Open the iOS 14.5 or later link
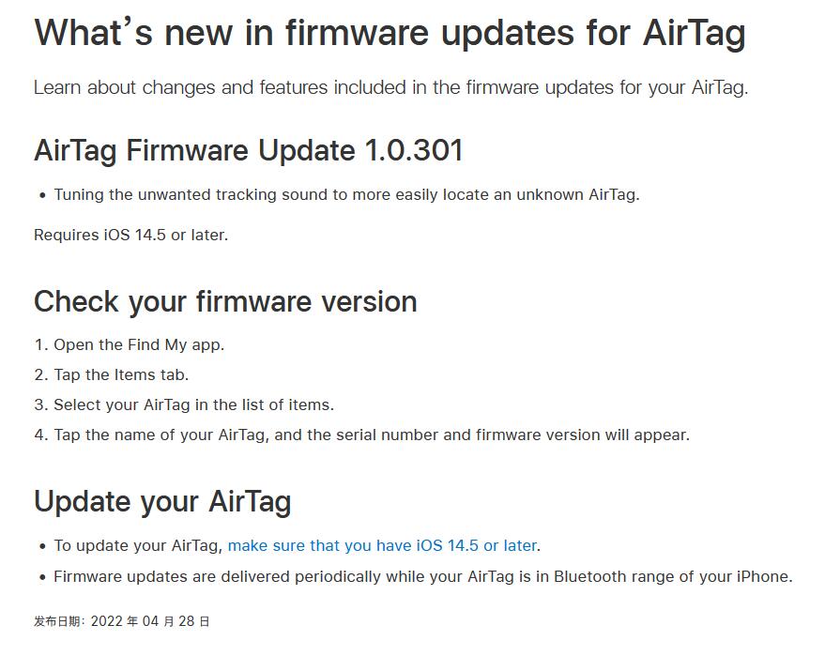 (x=384, y=545)
